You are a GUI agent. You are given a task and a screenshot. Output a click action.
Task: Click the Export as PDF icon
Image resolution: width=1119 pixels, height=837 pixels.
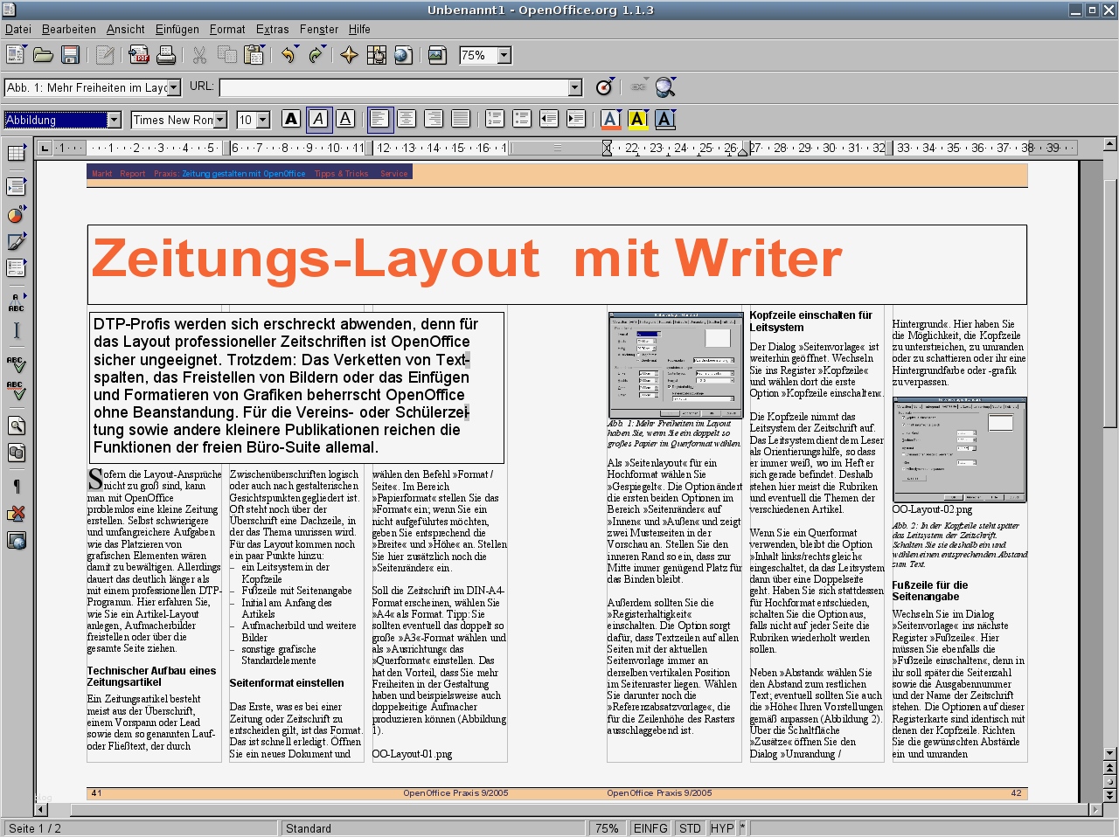139,55
